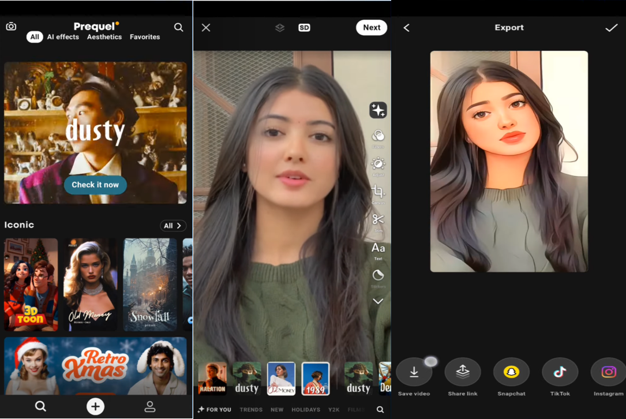Select the Canvas crop tool
The height and width of the screenshot is (419, 626).
click(378, 194)
